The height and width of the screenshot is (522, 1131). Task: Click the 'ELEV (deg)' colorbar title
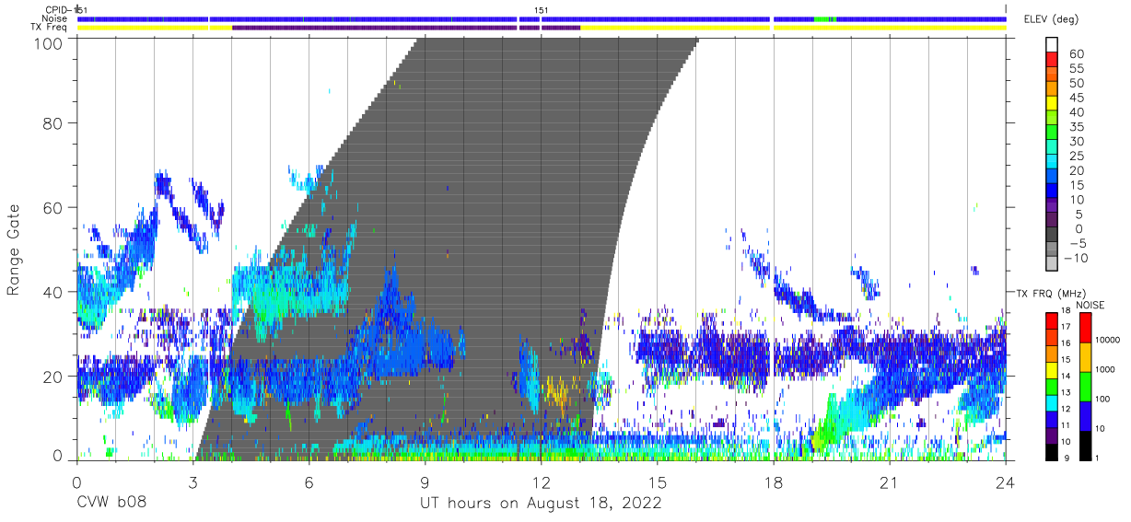click(1051, 19)
